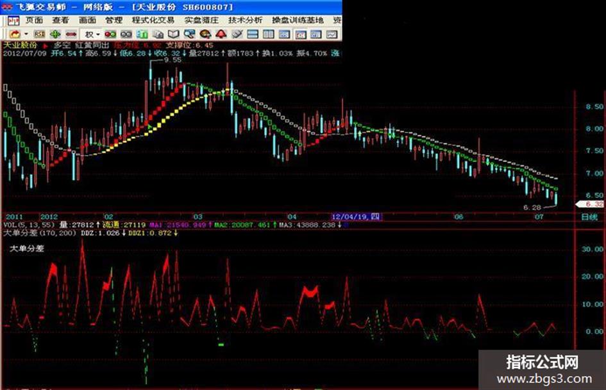Click the 日线 period label
The image size is (606, 390).
[x=589, y=217]
